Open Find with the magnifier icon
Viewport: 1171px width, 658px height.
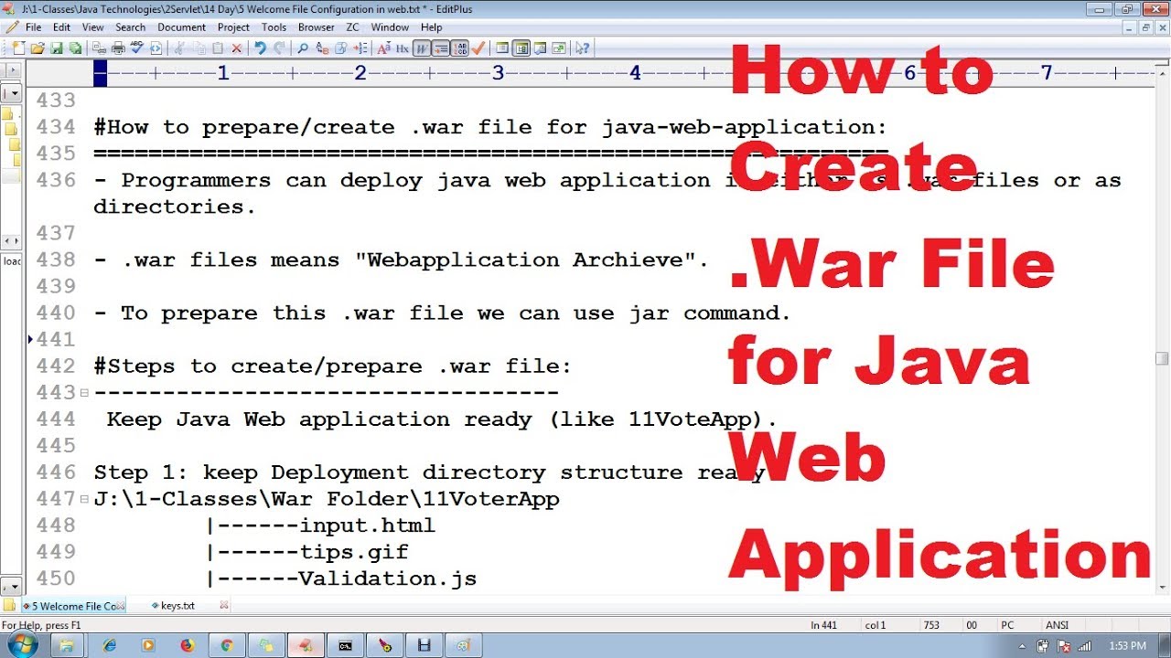(303, 48)
